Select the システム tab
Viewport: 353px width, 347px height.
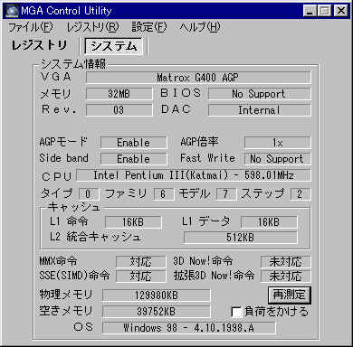click(113, 46)
